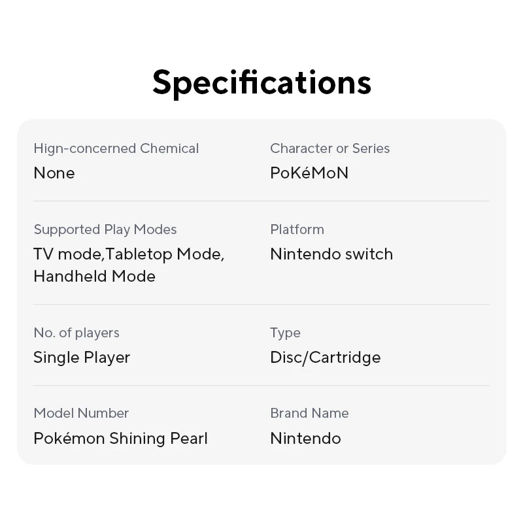Select the Handheld Mode text line
523x523 pixels.
[x=94, y=276]
